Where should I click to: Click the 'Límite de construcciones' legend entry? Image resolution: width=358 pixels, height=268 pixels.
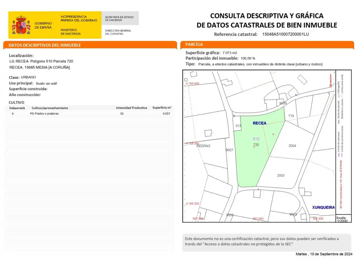click(x=342, y=142)
